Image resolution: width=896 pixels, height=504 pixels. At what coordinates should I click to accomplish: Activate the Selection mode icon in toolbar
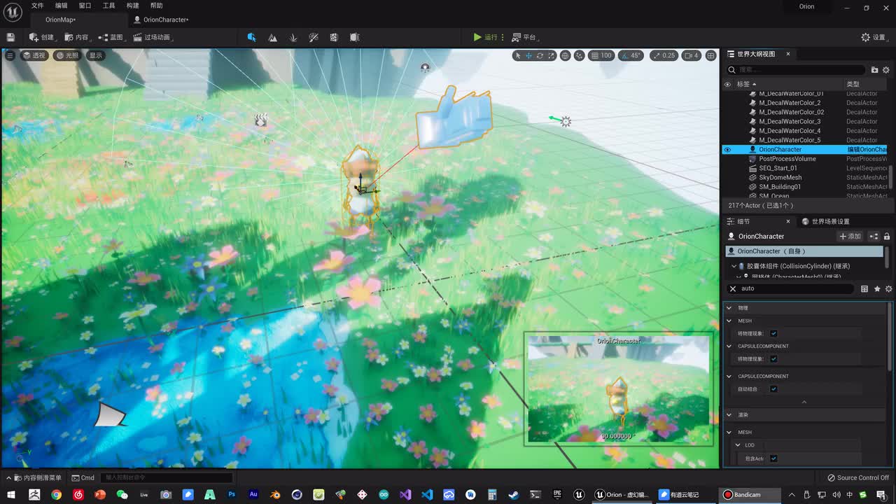click(252, 37)
